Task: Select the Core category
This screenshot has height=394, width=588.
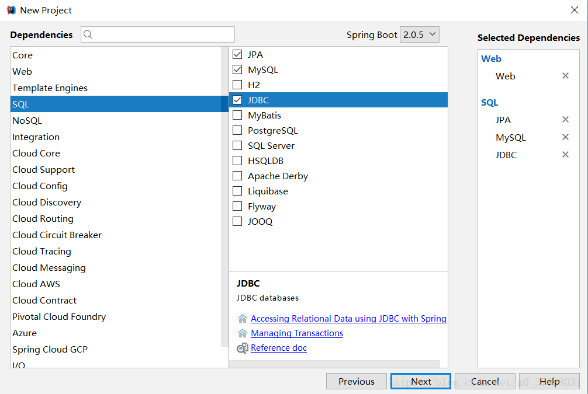Action: click(116, 55)
